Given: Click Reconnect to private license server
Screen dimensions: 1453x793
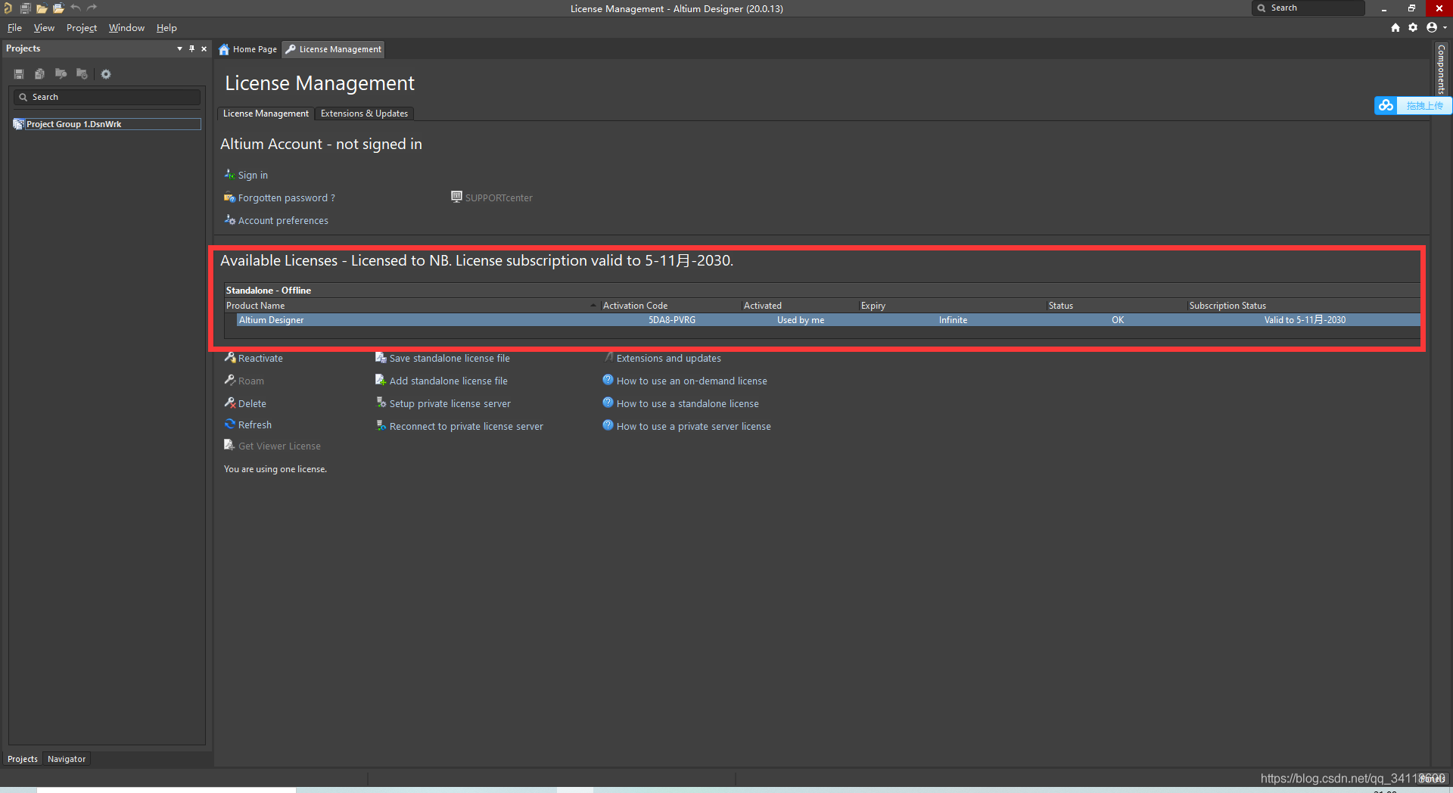Looking at the screenshot, I should 466,427.
